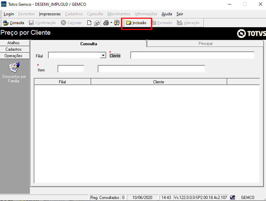Open the Login menu
Viewport: 266px width, 201px height.
(x=9, y=14)
